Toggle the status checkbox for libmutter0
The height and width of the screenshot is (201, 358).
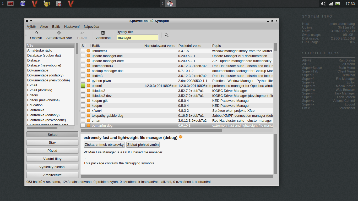[83, 51]
